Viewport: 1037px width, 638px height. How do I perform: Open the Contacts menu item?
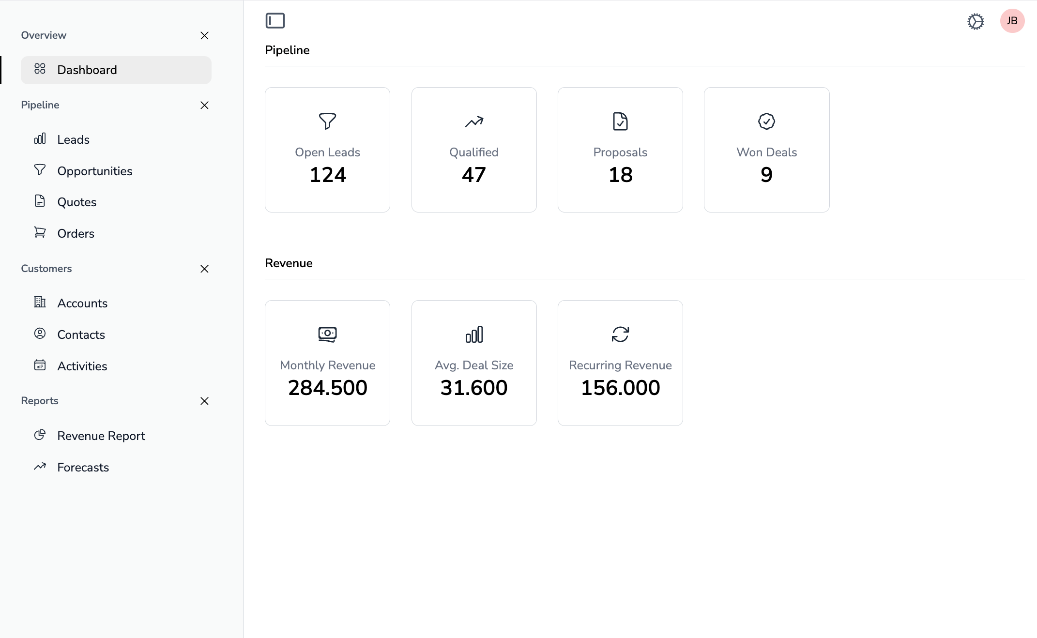[81, 334]
